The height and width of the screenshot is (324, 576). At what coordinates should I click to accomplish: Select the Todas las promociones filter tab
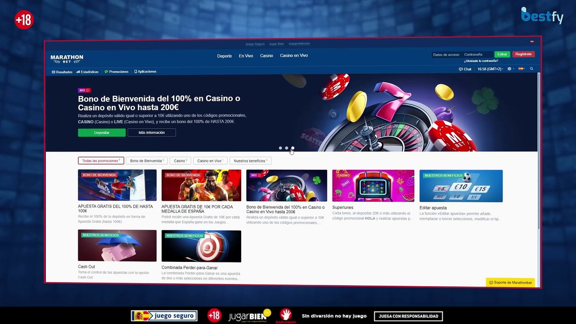pos(101,161)
